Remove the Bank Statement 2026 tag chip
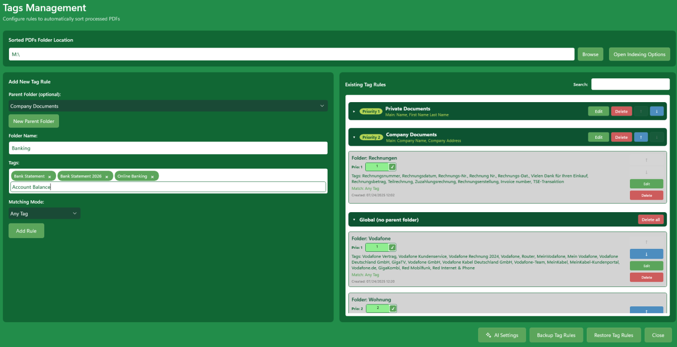This screenshot has height=347, width=677. click(107, 176)
